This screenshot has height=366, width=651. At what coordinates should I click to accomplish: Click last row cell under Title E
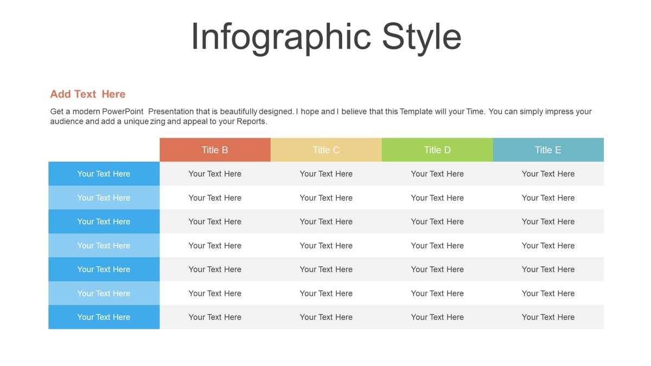point(548,317)
